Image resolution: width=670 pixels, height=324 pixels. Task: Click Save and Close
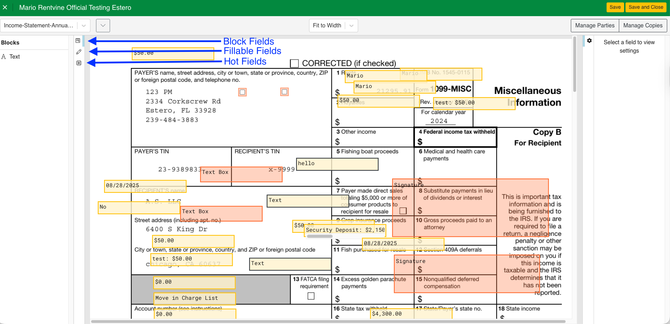pyautogui.click(x=645, y=7)
